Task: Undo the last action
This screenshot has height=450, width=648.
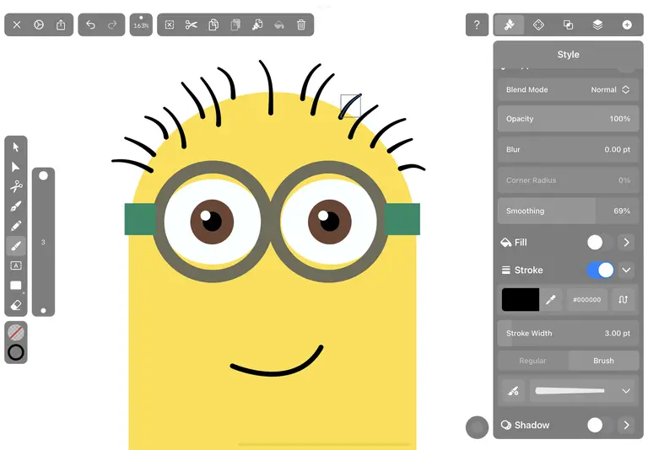Action: point(90,24)
